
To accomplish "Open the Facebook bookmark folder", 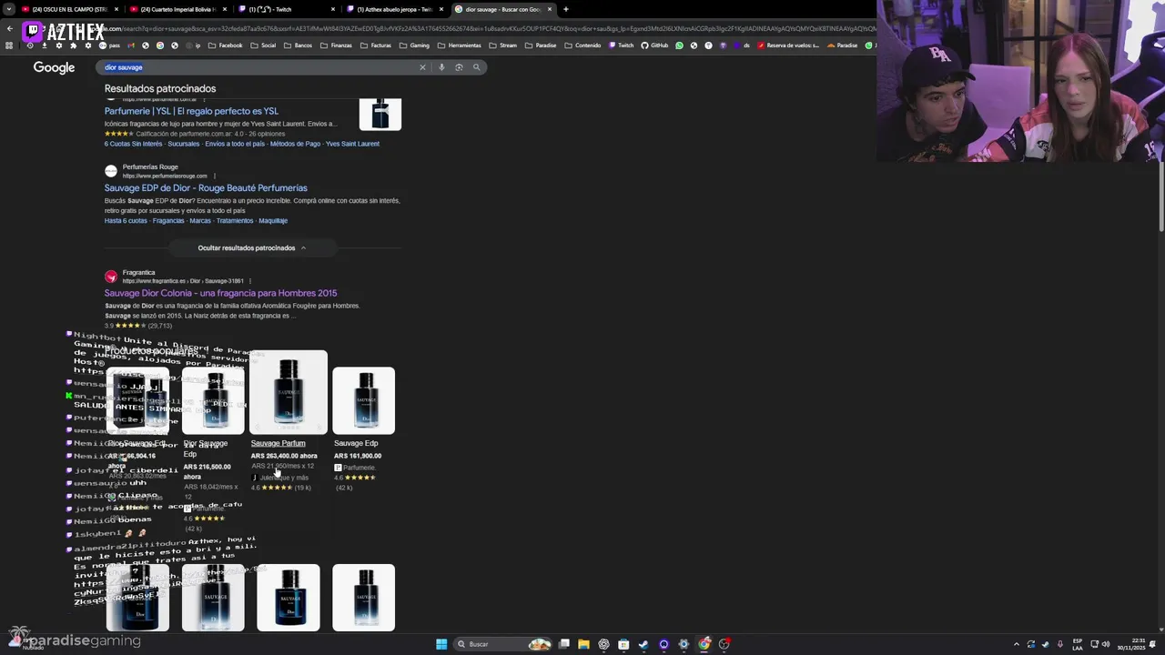I will click(x=226, y=45).
